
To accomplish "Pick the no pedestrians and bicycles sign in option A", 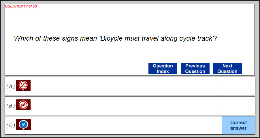I will click(x=23, y=85).
